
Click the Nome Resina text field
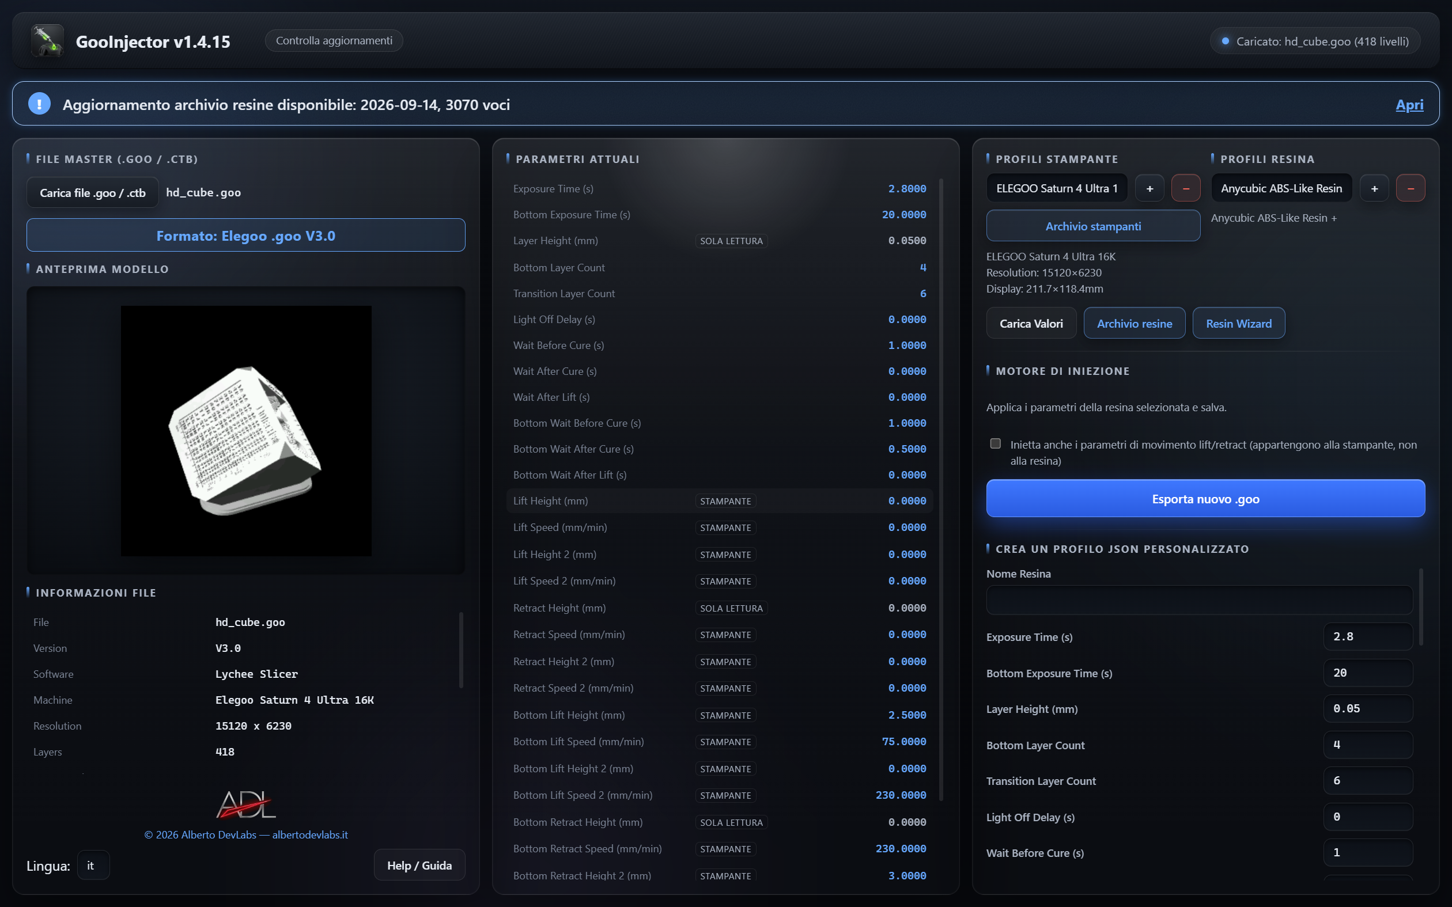coord(1200,600)
